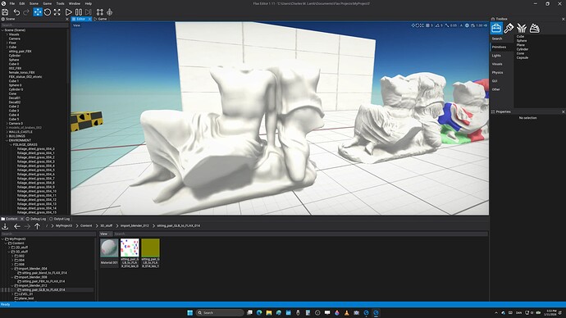Screen dimensions: 566x318
Task: Open the Tools menu
Action: 60,3
